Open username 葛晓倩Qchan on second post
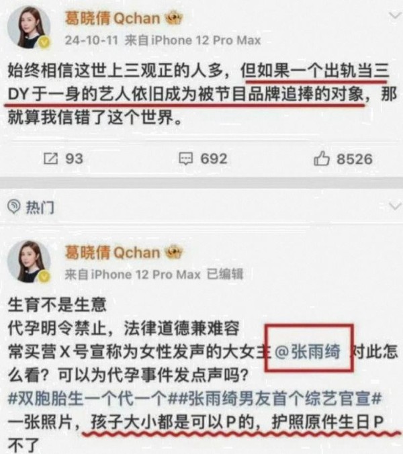This screenshot has height=454, width=403. [112, 253]
